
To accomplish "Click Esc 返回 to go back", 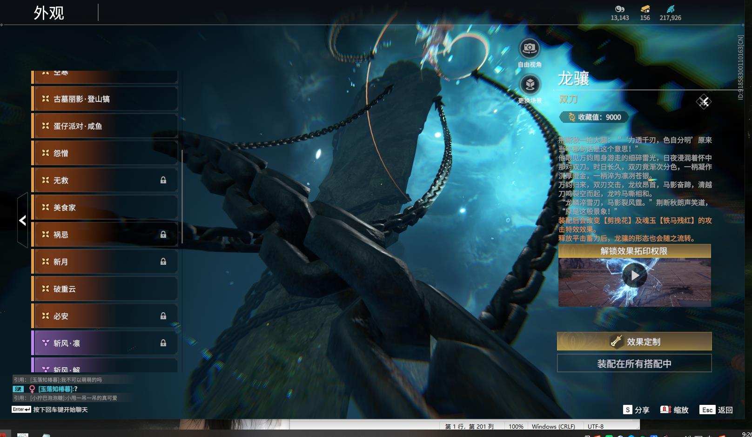I will pos(717,410).
